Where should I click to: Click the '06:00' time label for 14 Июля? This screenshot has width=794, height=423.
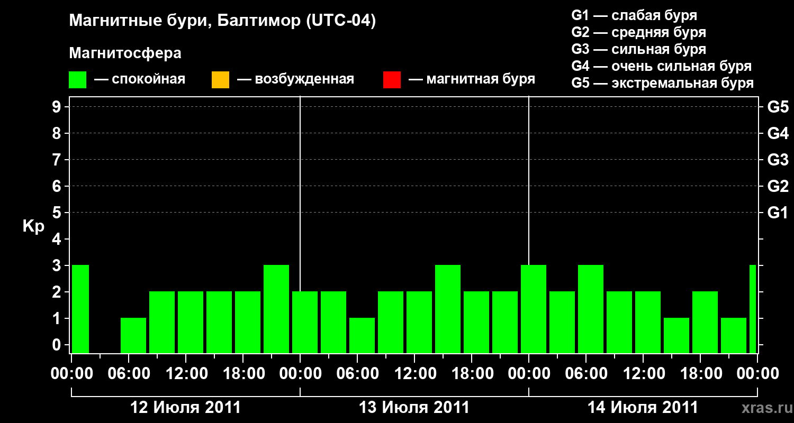pyautogui.click(x=587, y=374)
